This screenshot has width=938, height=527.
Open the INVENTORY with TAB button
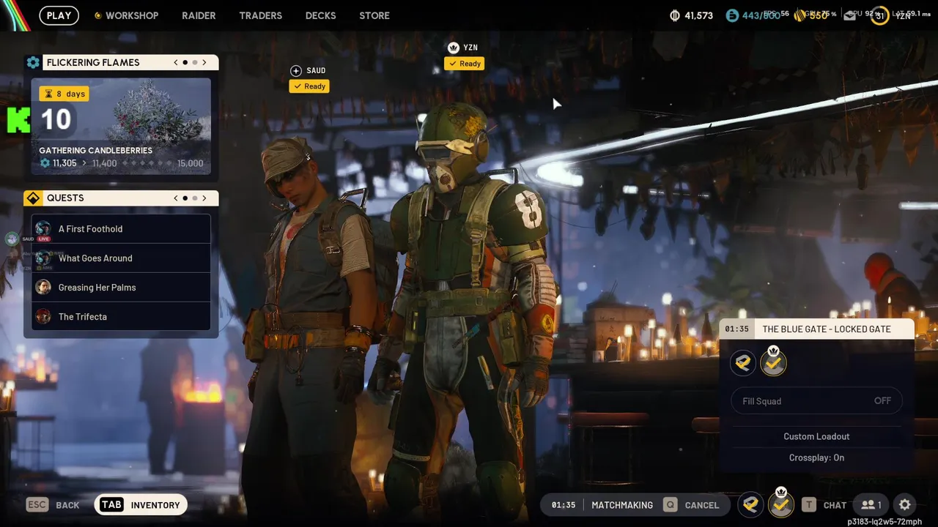(141, 505)
